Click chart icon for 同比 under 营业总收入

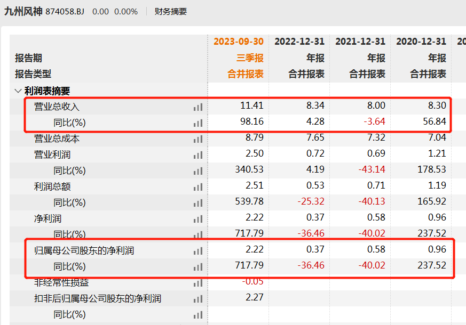[x=198, y=123]
